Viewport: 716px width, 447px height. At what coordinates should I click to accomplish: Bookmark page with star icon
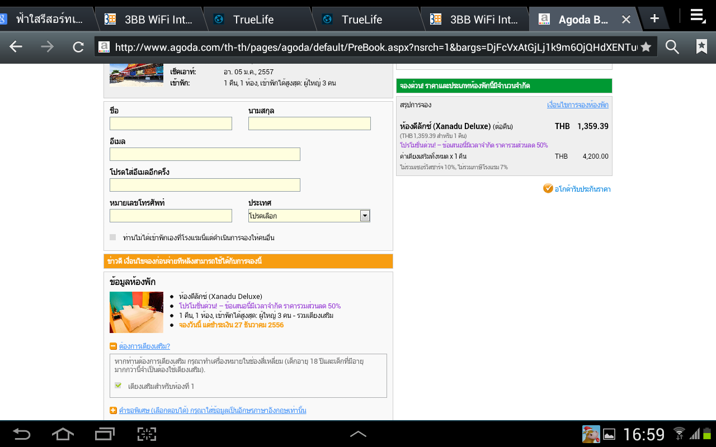646,47
